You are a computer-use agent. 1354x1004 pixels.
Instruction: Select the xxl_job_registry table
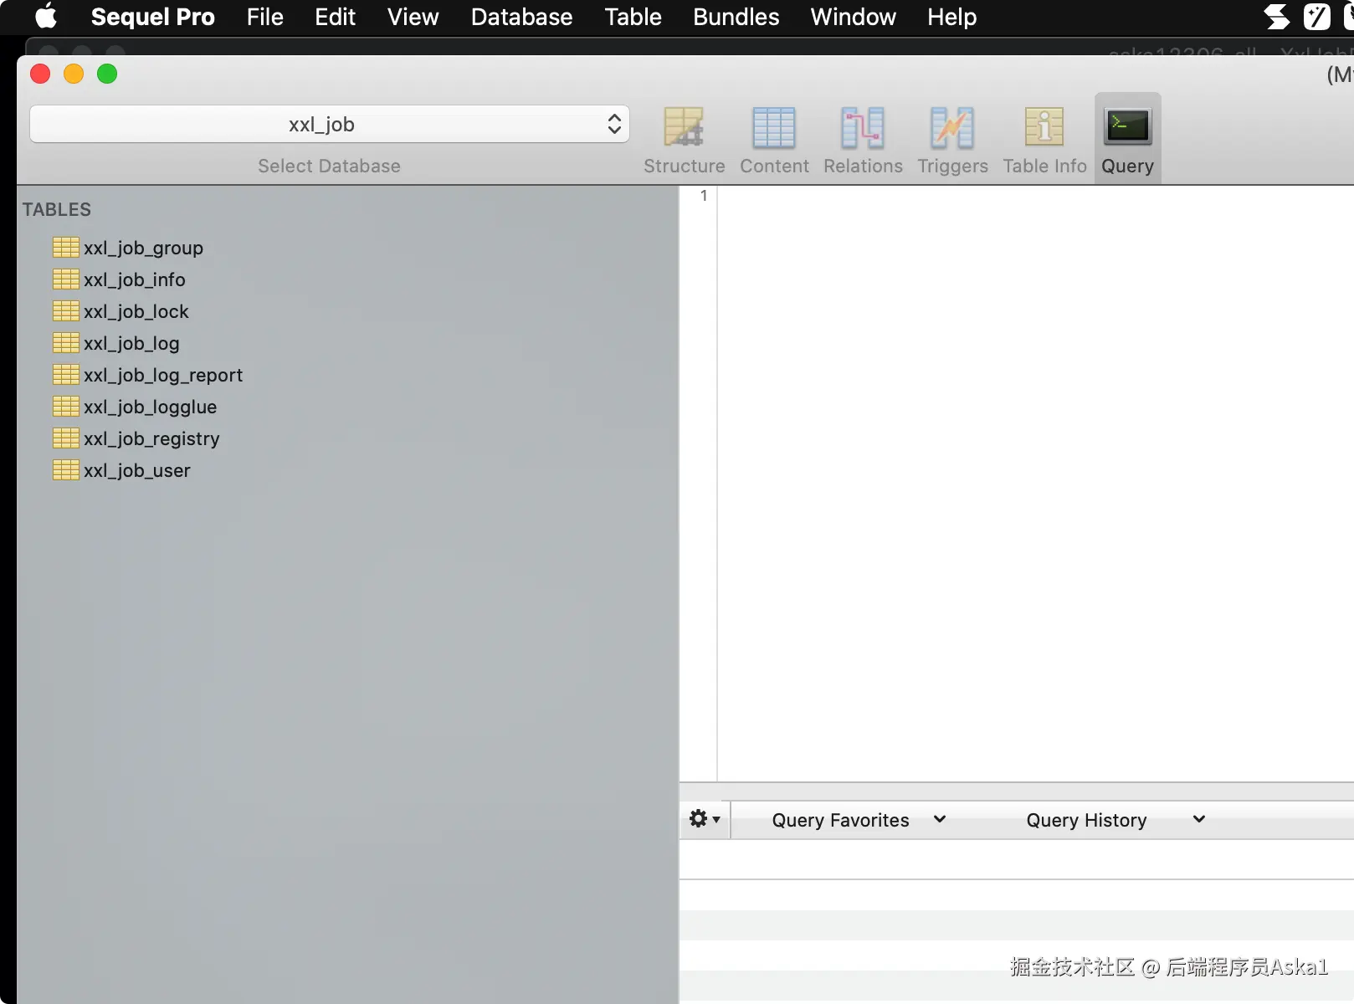point(151,438)
